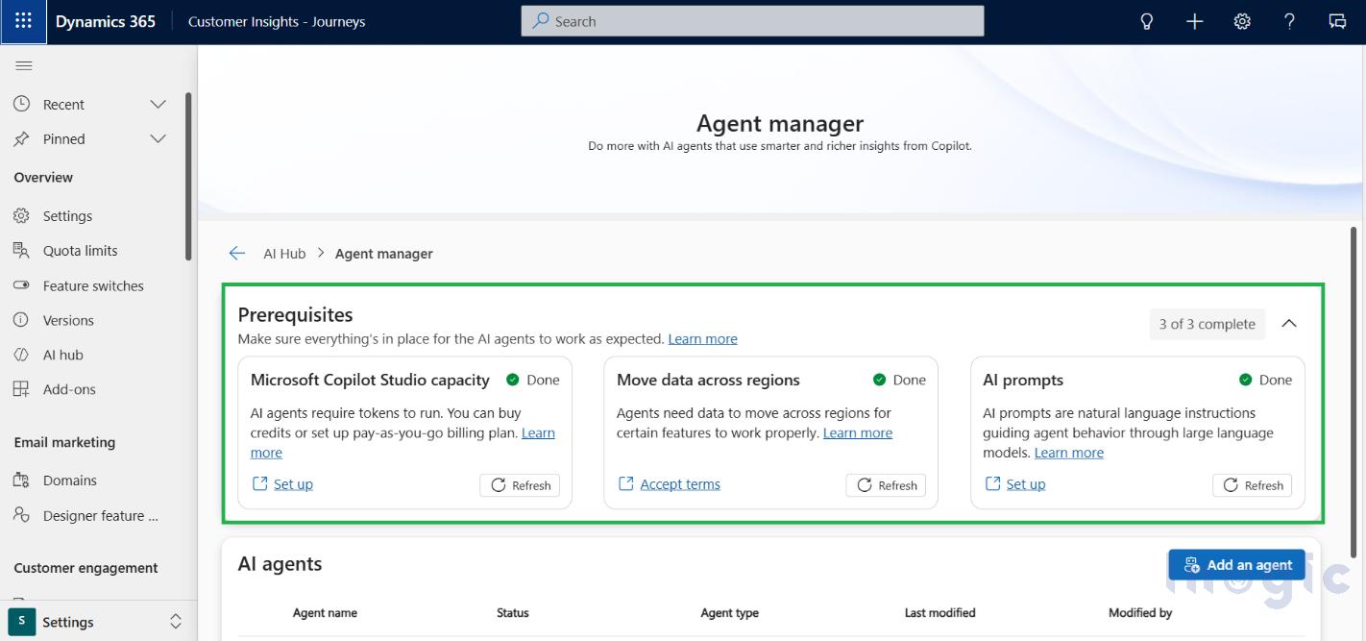Click Learn more in Move data card

coord(858,432)
